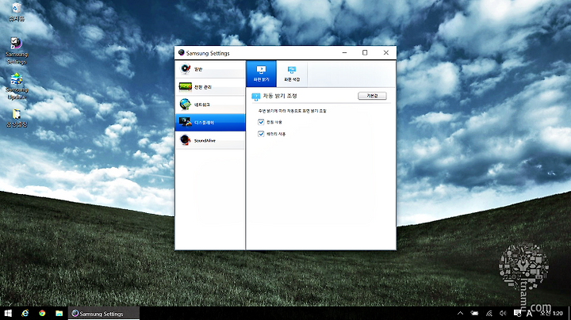Image resolution: width=571 pixels, height=320 pixels.
Task: Open the SoundAlive category
Action: pos(210,140)
